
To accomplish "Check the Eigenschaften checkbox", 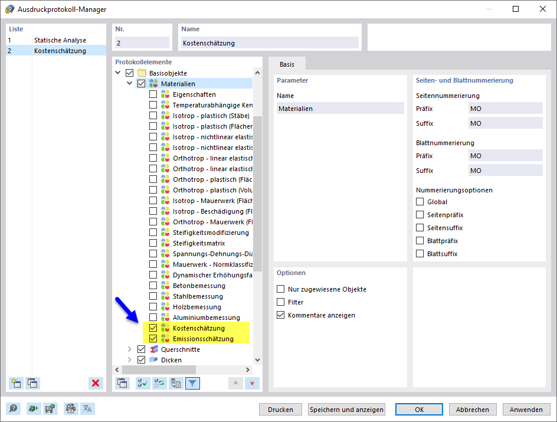I will point(153,94).
